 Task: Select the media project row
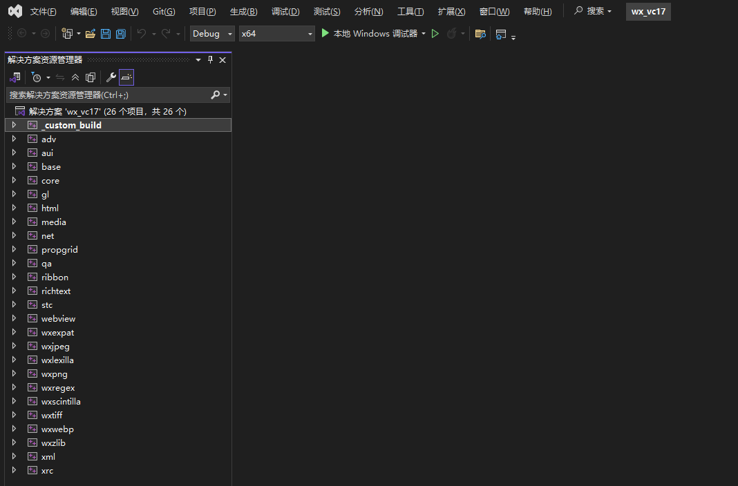coord(118,222)
